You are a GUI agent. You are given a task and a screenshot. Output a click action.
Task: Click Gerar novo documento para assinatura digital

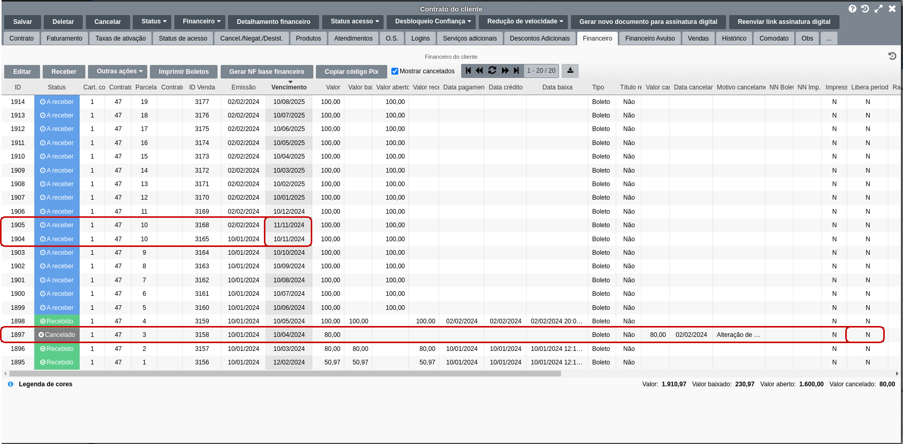click(x=648, y=21)
